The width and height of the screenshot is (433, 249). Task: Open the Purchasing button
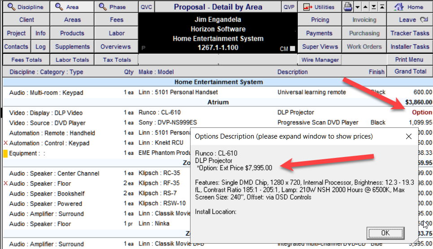pos(364,34)
